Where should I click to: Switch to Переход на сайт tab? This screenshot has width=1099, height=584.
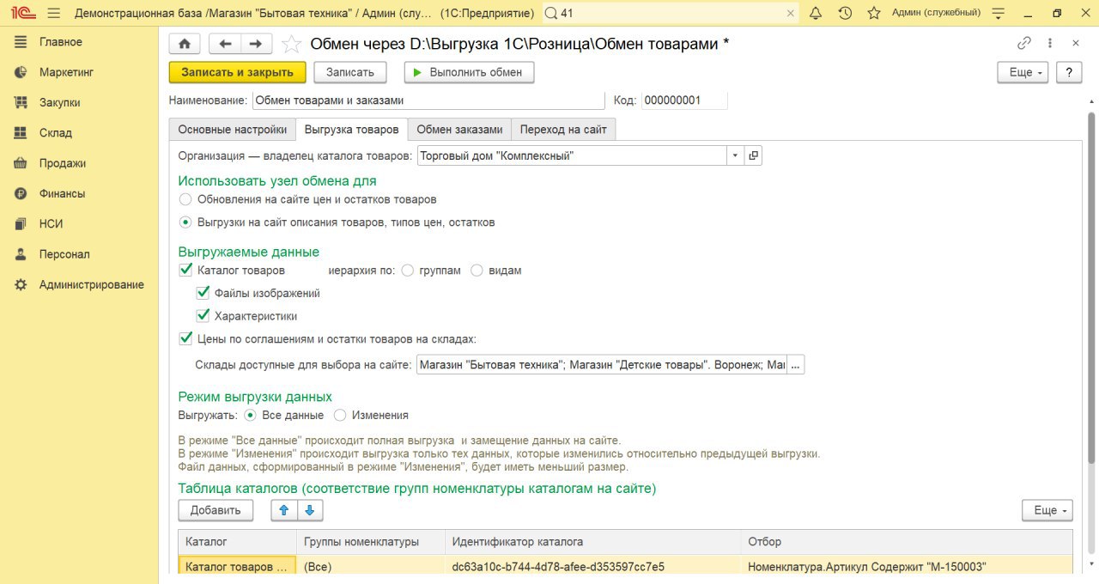click(563, 130)
